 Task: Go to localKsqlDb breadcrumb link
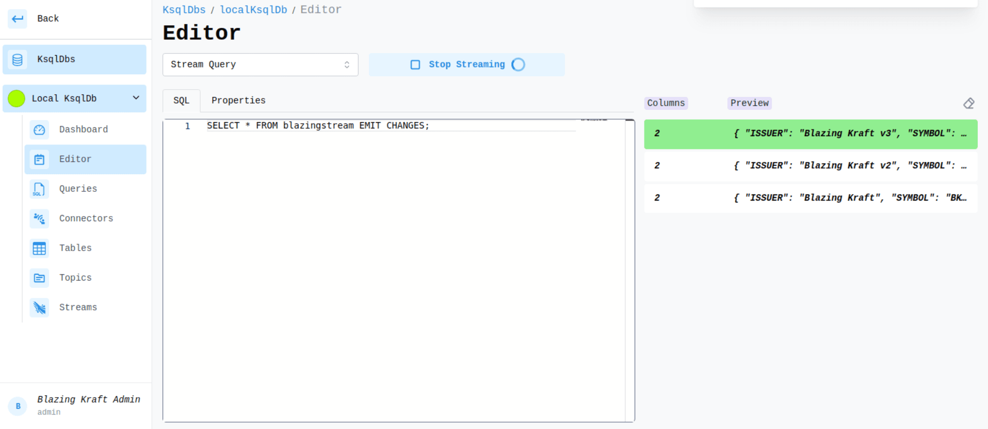(253, 10)
